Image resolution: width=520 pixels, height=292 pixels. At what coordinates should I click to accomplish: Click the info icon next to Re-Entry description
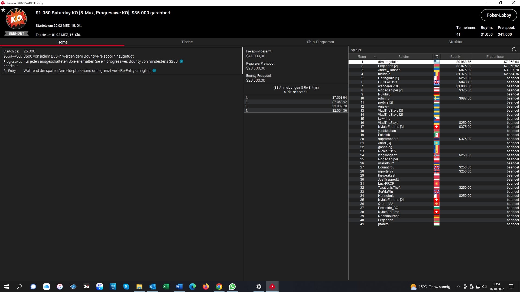point(154,71)
